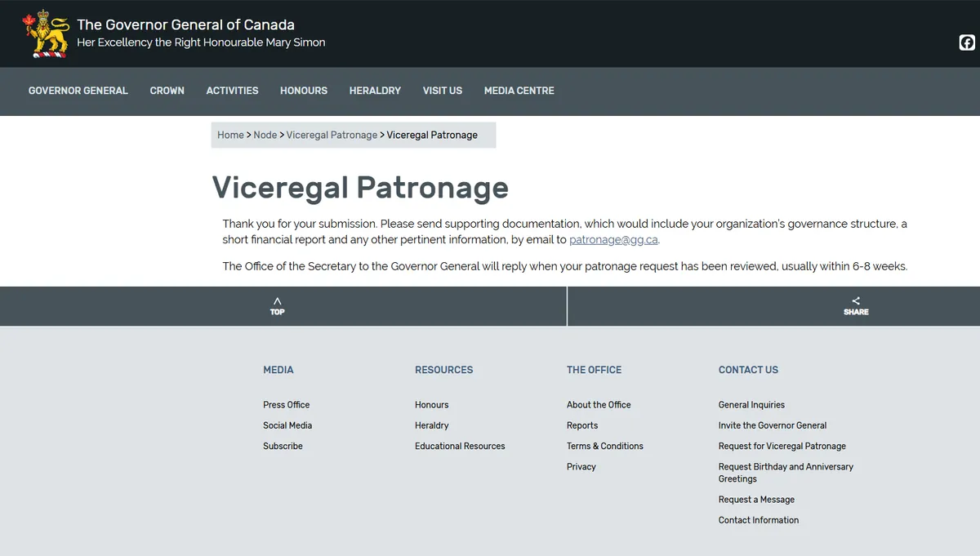Open the Heraldry menu
Screen dimensions: 980x556
point(375,91)
